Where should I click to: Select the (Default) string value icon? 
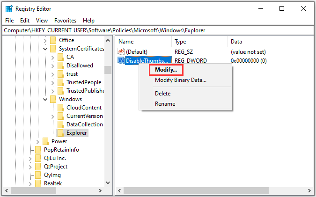[121, 51]
